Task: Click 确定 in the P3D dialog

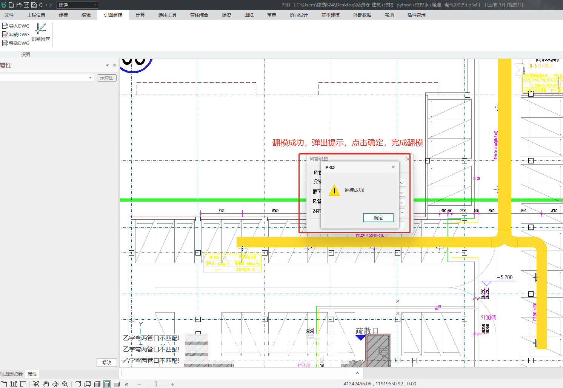Action: point(378,218)
